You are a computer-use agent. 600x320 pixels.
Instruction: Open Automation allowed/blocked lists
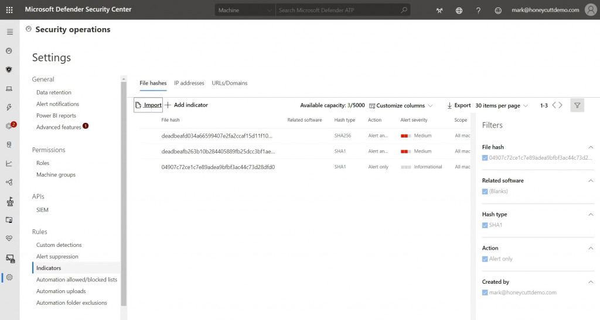point(77,280)
